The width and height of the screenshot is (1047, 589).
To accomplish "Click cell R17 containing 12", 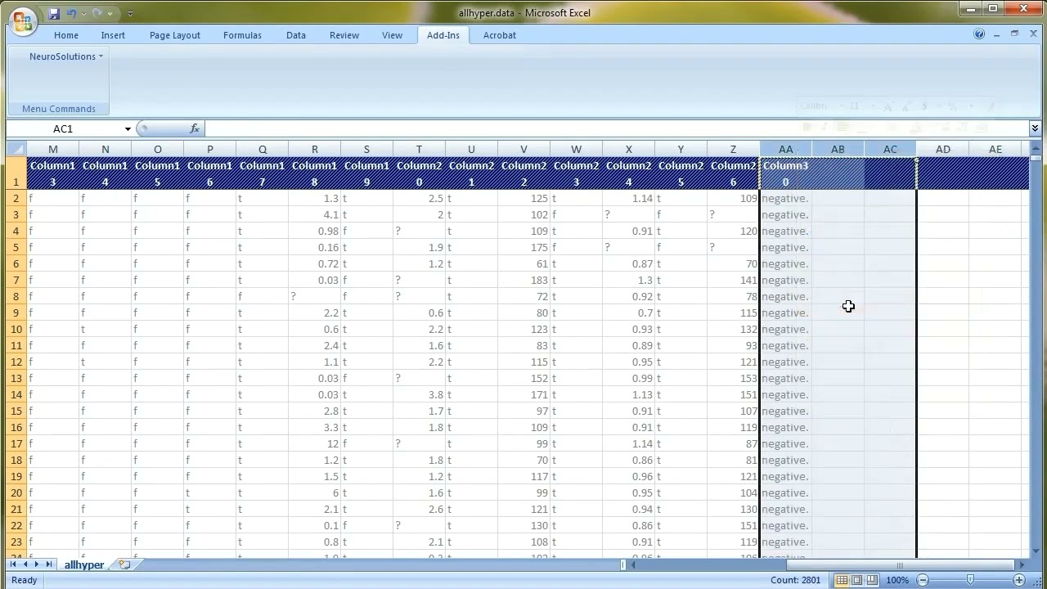I will (x=315, y=443).
